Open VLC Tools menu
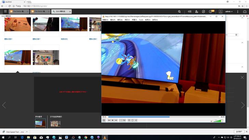 pyautogui.click(x=141, y=20)
